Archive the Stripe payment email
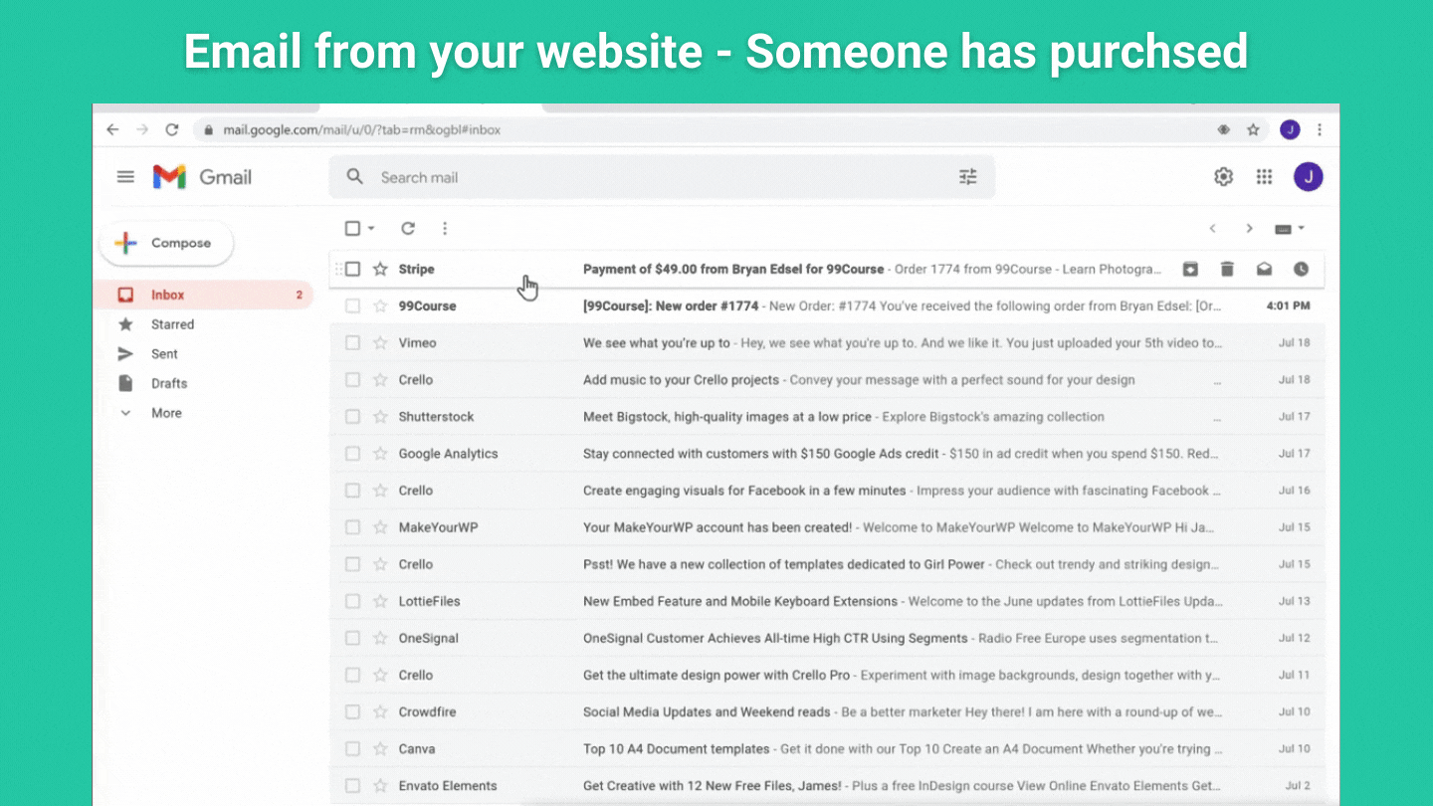This screenshot has height=806, width=1433. click(1190, 269)
